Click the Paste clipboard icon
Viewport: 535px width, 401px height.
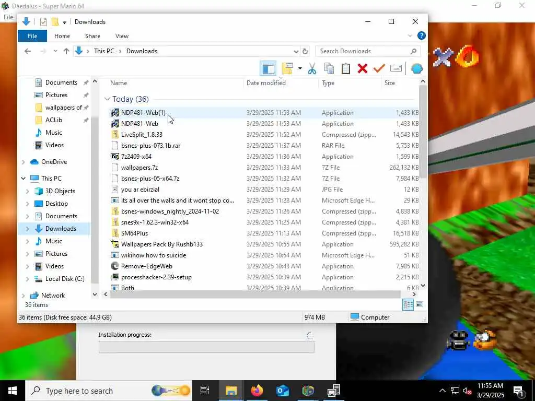click(x=346, y=68)
